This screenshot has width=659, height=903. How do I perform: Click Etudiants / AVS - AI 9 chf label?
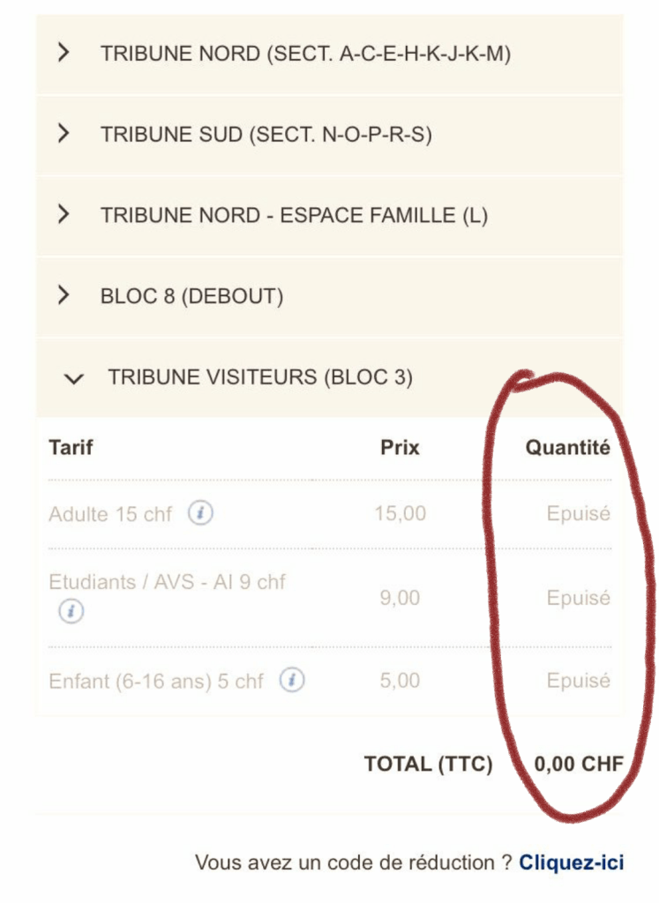click(168, 582)
